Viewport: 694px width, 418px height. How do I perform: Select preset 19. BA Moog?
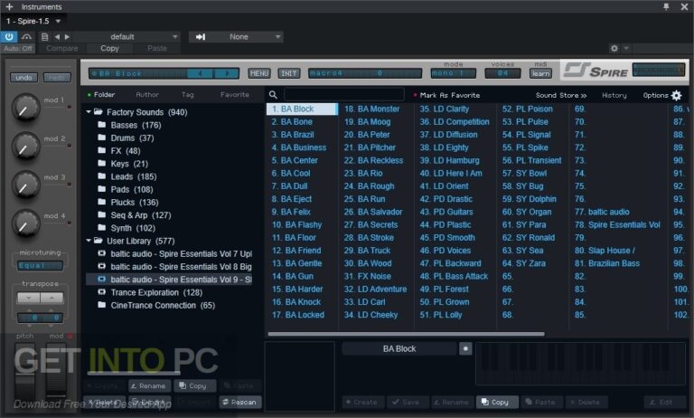click(368, 121)
